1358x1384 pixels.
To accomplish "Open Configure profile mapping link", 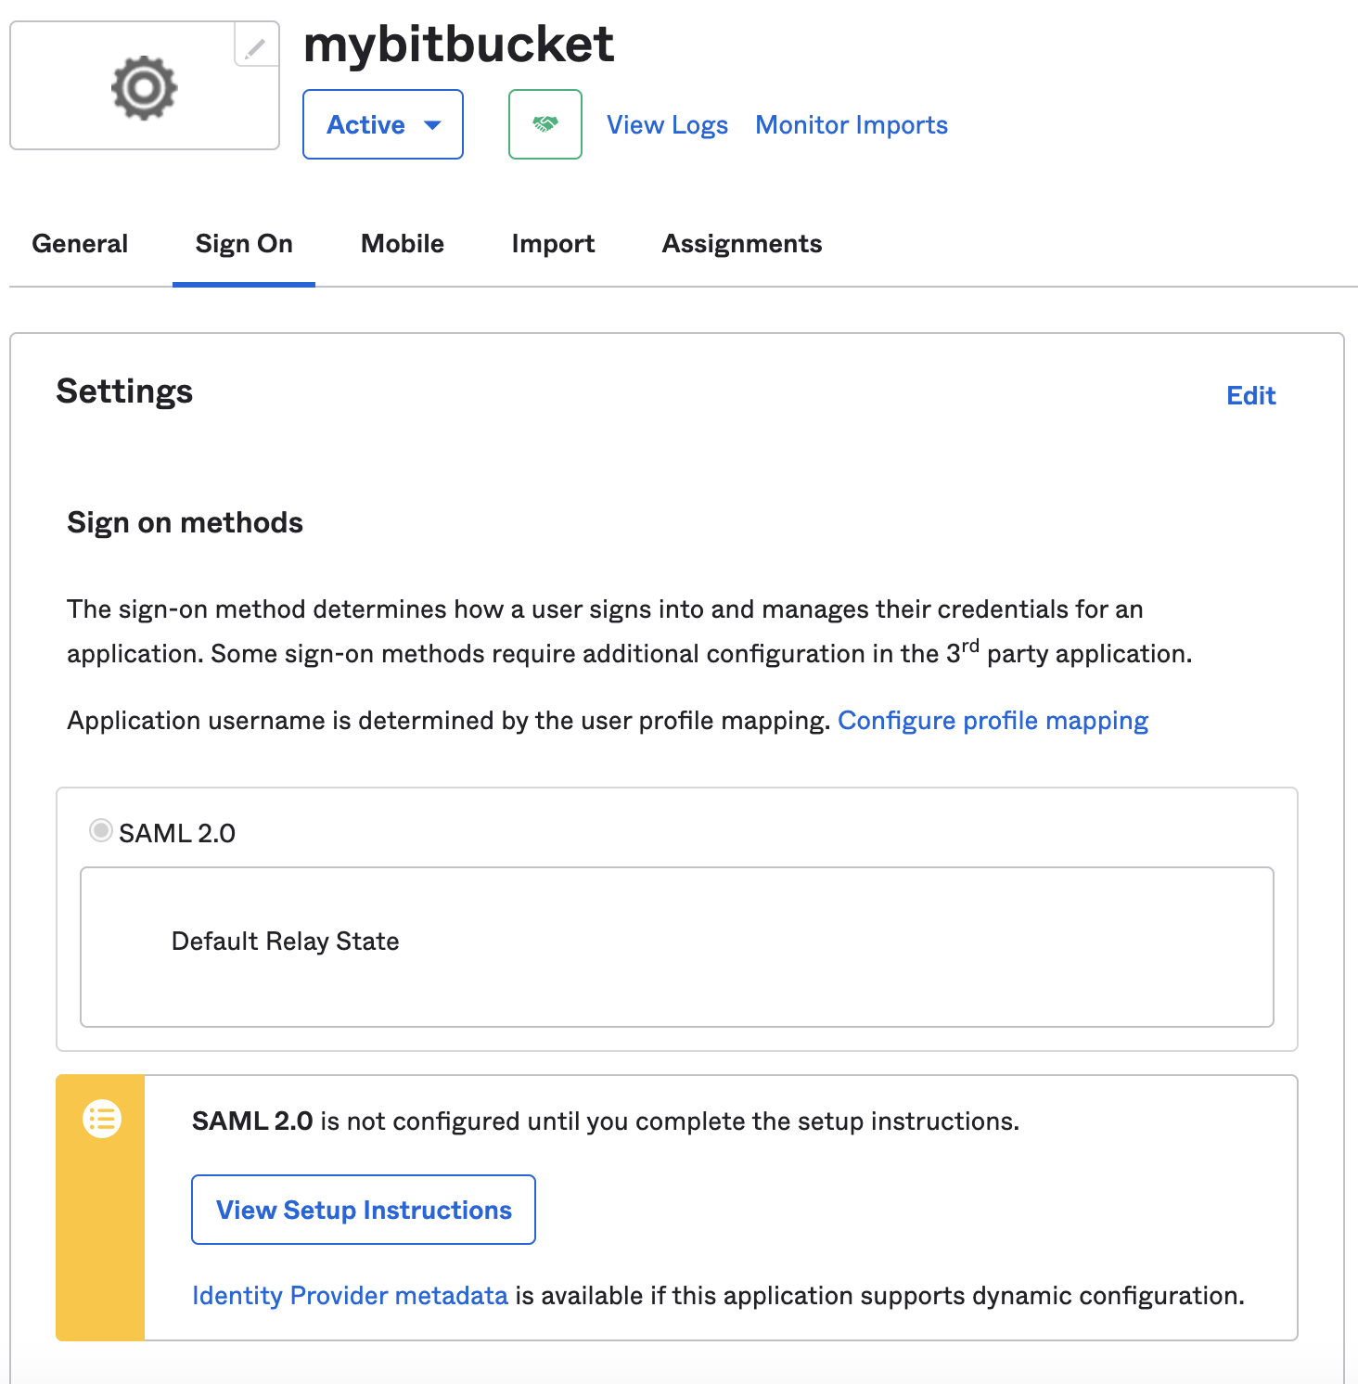I will pos(993,721).
